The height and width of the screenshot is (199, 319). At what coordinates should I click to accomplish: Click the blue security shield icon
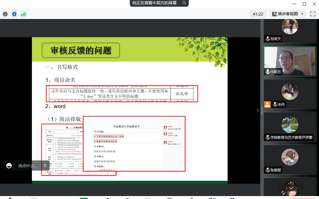(x=14, y=14)
